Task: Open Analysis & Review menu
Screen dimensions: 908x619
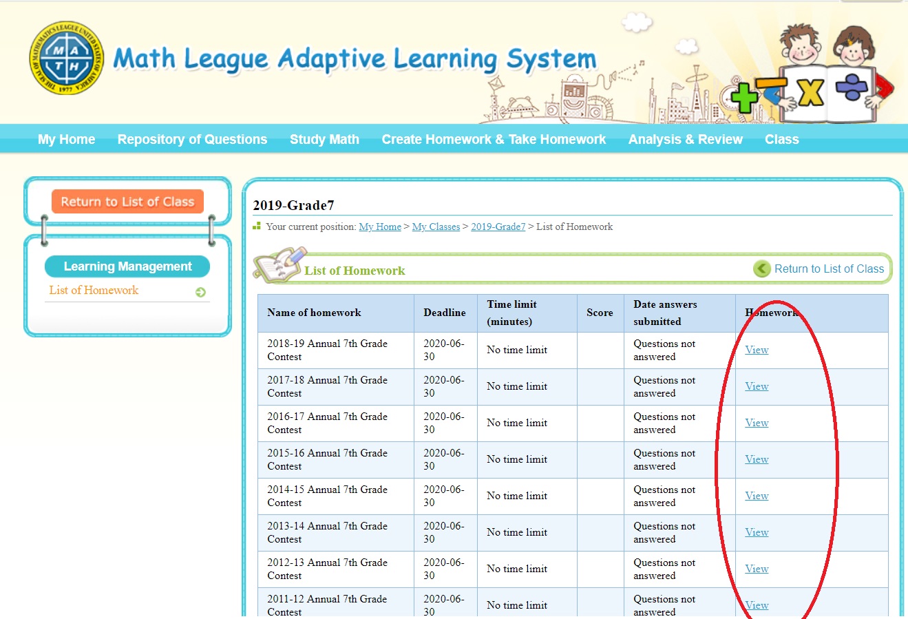Action: 685,139
